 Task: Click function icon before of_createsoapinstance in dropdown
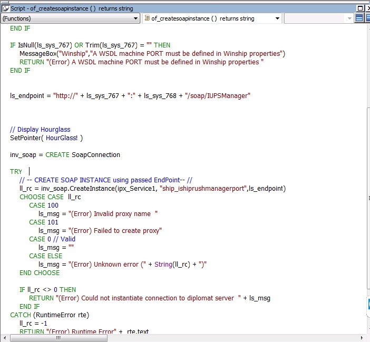[x=147, y=18]
